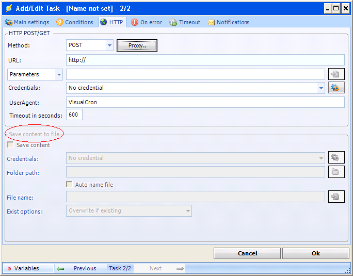The height and width of the screenshot is (276, 353).
Task: Switch to the Conditions tab
Action: point(75,22)
